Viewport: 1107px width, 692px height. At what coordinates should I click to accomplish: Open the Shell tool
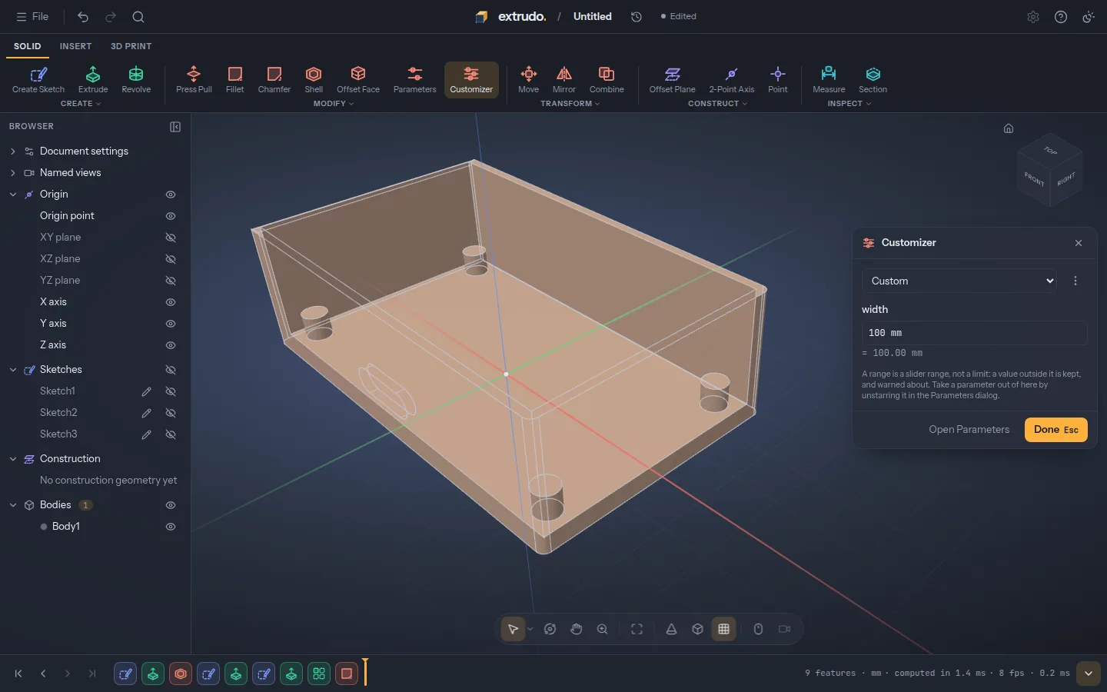tap(314, 80)
